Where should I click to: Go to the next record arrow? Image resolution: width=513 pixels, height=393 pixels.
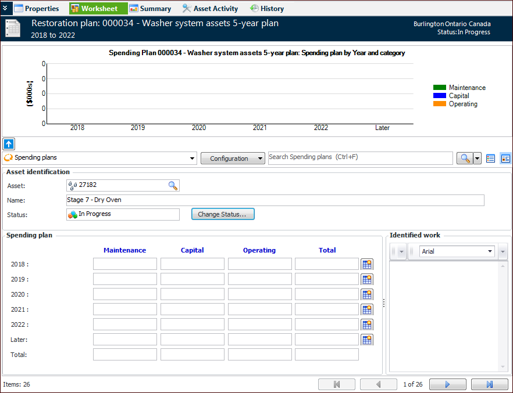(x=447, y=384)
